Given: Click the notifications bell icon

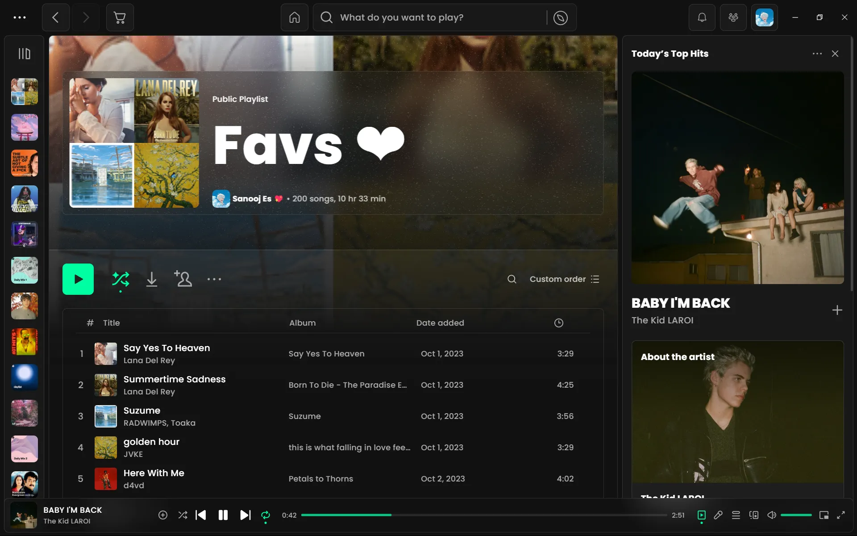Looking at the screenshot, I should (x=702, y=17).
